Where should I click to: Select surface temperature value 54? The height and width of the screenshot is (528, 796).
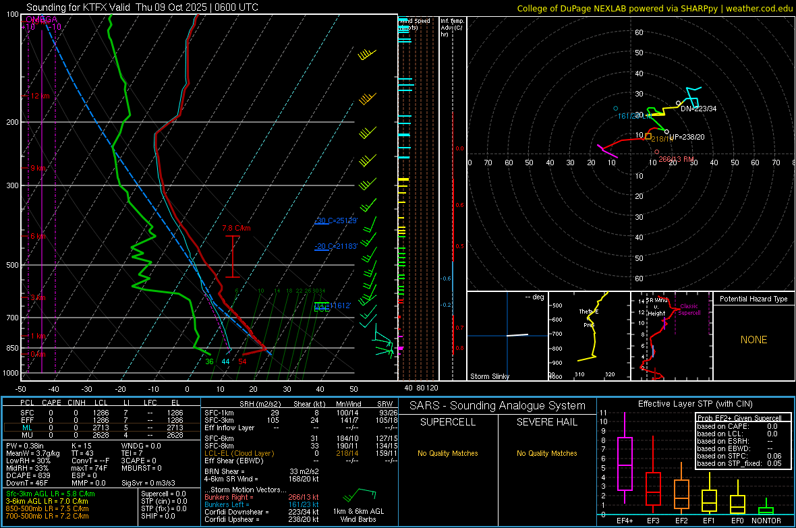(x=242, y=361)
